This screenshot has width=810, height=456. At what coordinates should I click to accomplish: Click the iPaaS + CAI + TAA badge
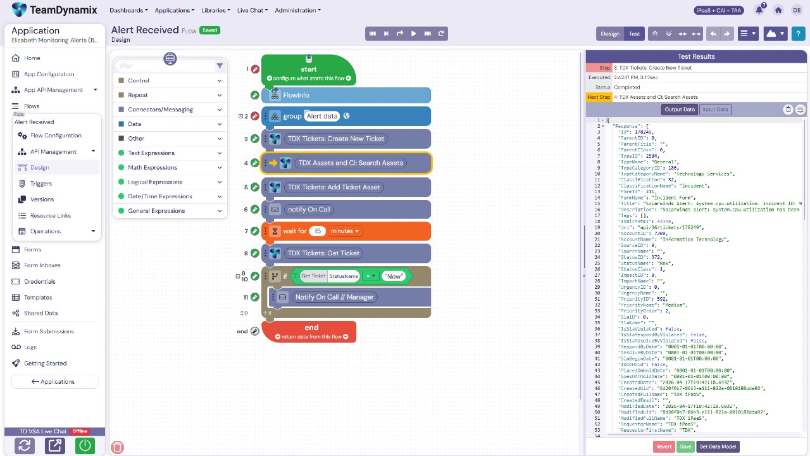point(719,10)
